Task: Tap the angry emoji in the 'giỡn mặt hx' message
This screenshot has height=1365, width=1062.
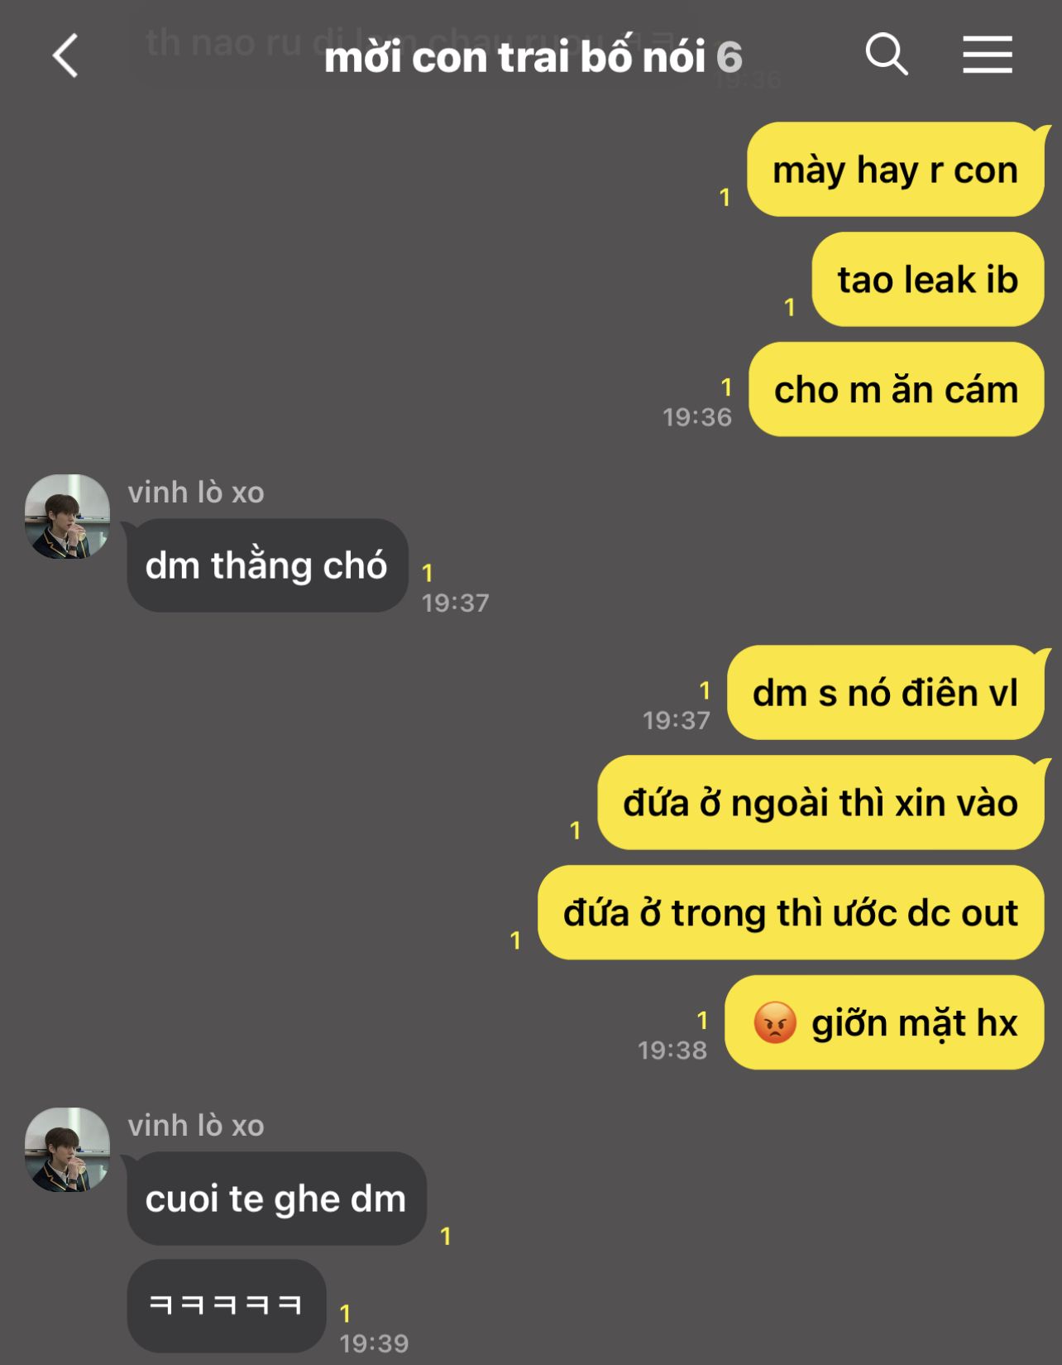Action: point(775,1022)
